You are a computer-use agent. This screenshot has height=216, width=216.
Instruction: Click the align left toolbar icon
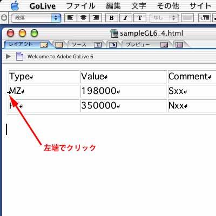(x=70, y=18)
